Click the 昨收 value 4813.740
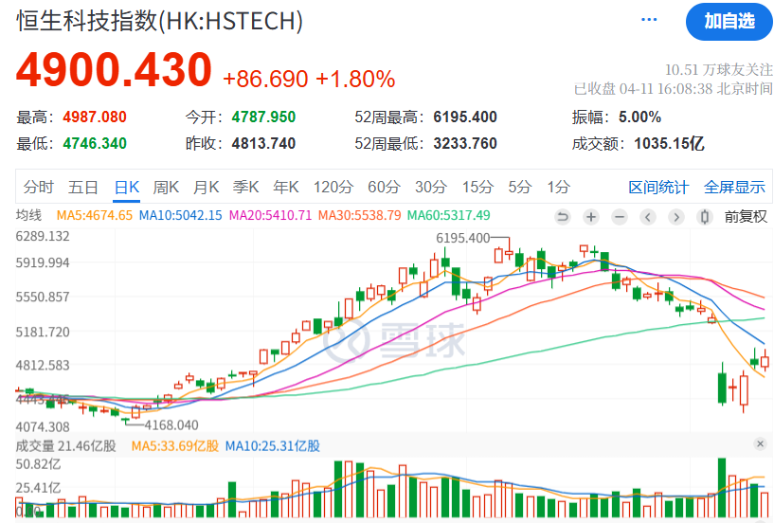The height and width of the screenshot is (523, 774). [263, 144]
